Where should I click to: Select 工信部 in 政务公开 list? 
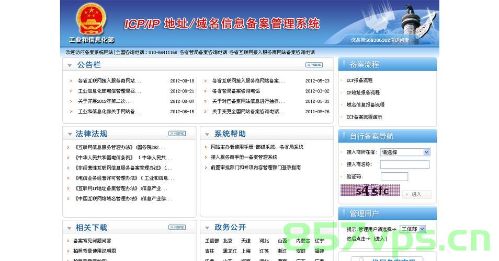tap(212, 241)
